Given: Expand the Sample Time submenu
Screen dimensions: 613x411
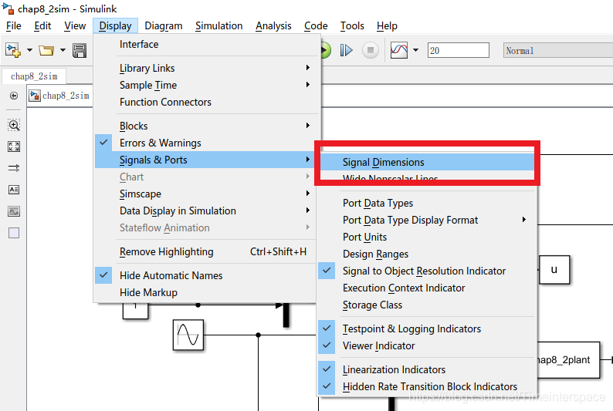Looking at the screenshot, I should click(x=207, y=85).
